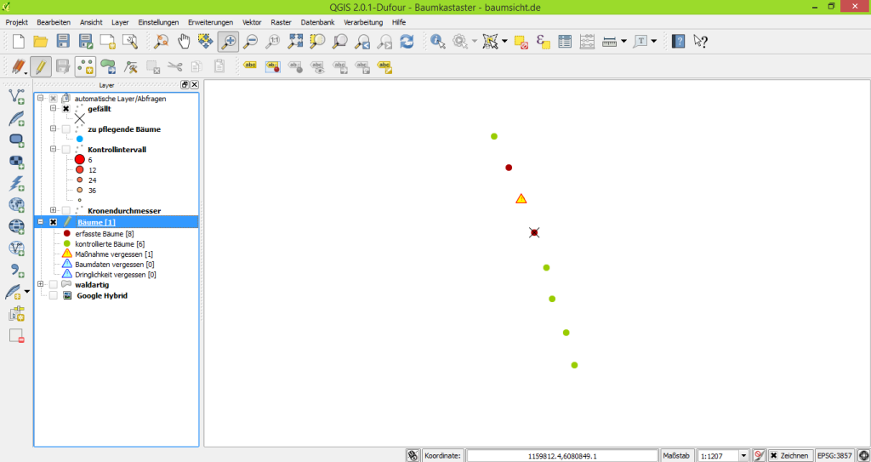Save the project with floppy icon
The image size is (871, 462).
[x=63, y=41]
